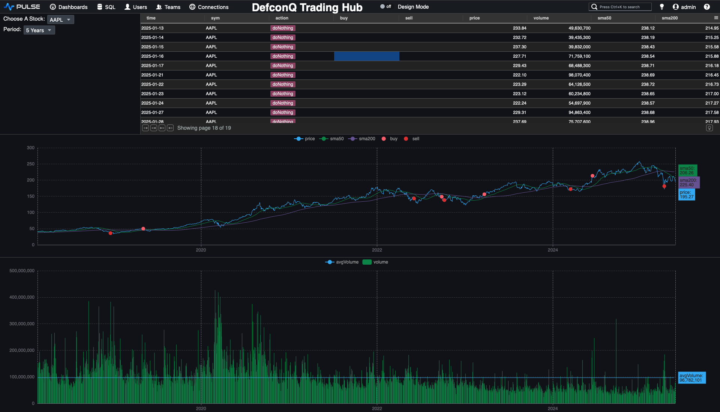Go to the next page of results
This screenshot has height=412, width=720.
[162, 128]
